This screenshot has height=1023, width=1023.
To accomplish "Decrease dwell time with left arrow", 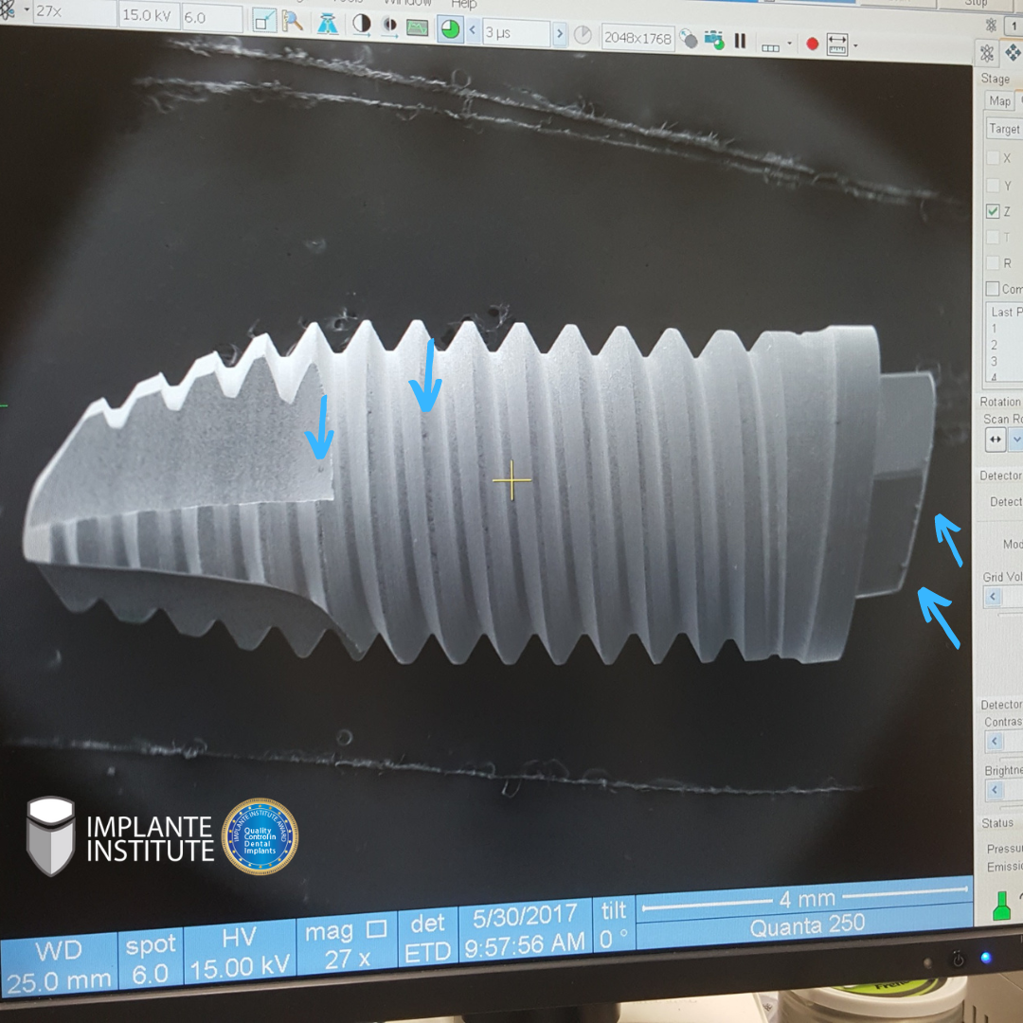I will (x=472, y=31).
